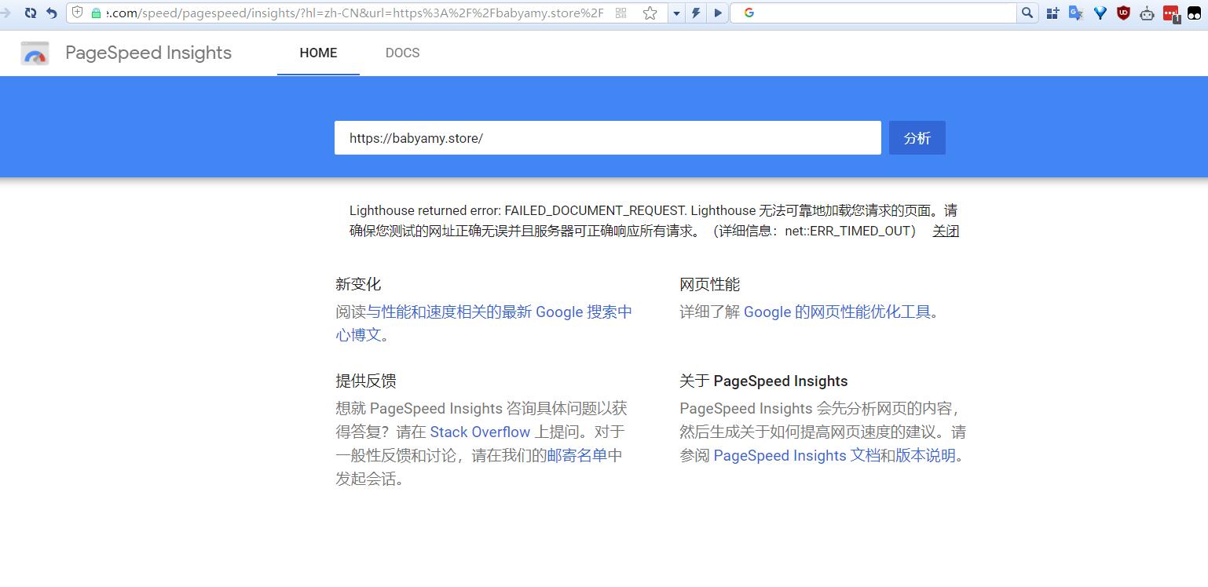Click the magnifier search button
This screenshot has width=1208, height=587.
pos(1027,13)
